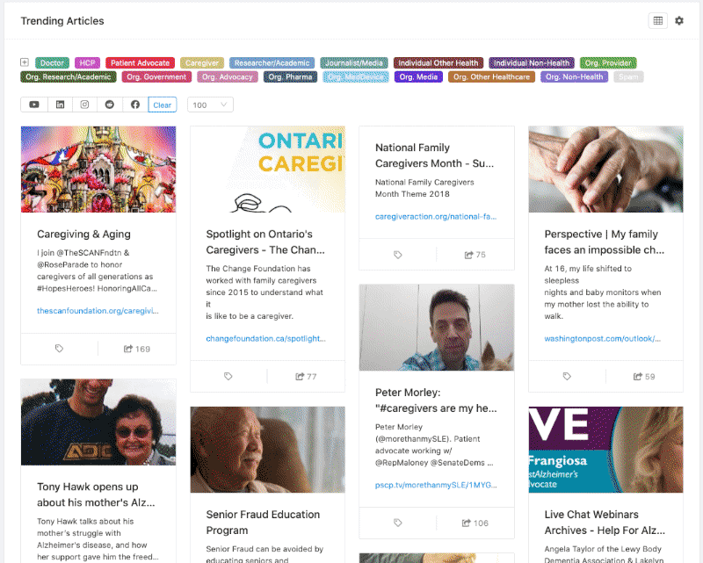Select the purple Org. Media tag
This screenshot has height=563, width=703.
tap(418, 76)
